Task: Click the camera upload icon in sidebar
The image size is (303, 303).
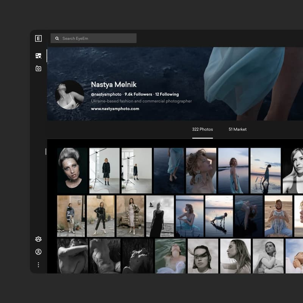Action: [38, 69]
